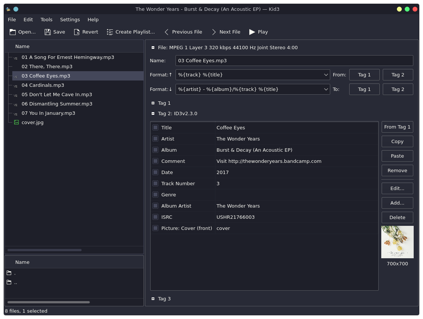Go to previous file using arrow icon

[167, 32]
